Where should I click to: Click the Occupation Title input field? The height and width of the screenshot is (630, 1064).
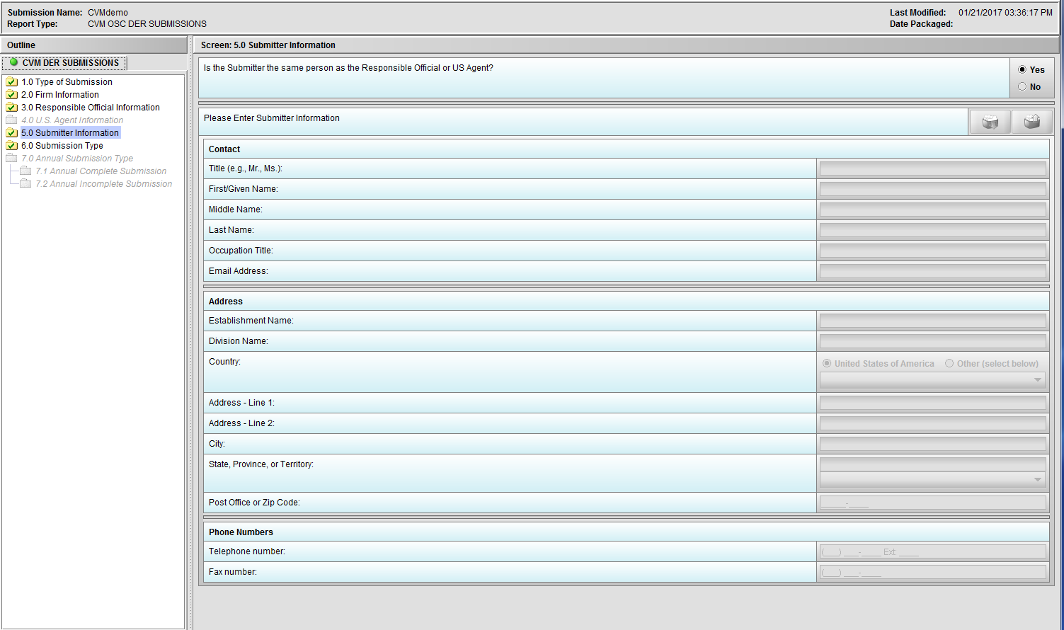(x=932, y=251)
